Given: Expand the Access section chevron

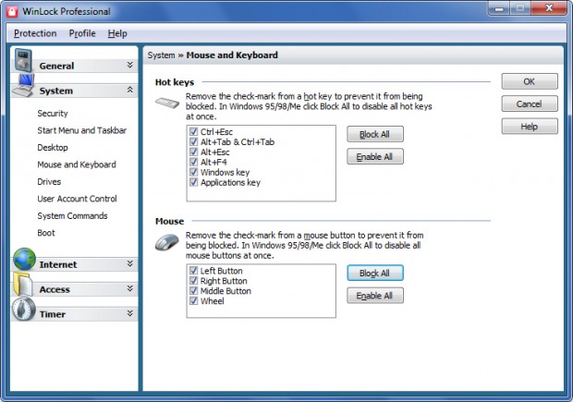Looking at the screenshot, I should pos(129,288).
